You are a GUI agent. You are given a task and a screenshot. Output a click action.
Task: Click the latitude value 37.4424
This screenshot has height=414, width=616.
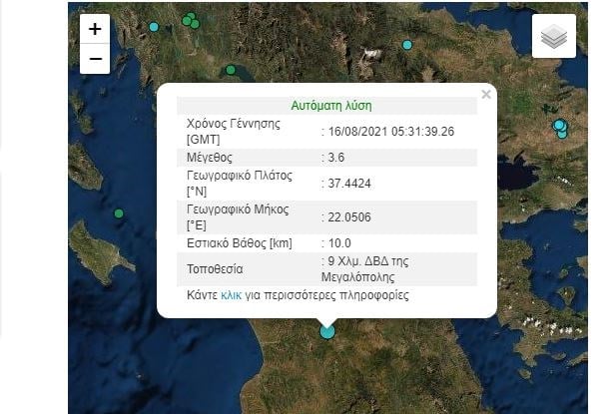coord(349,184)
